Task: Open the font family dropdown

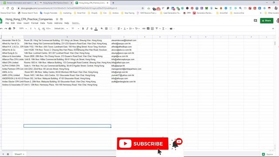Action: [x=61, y=29]
